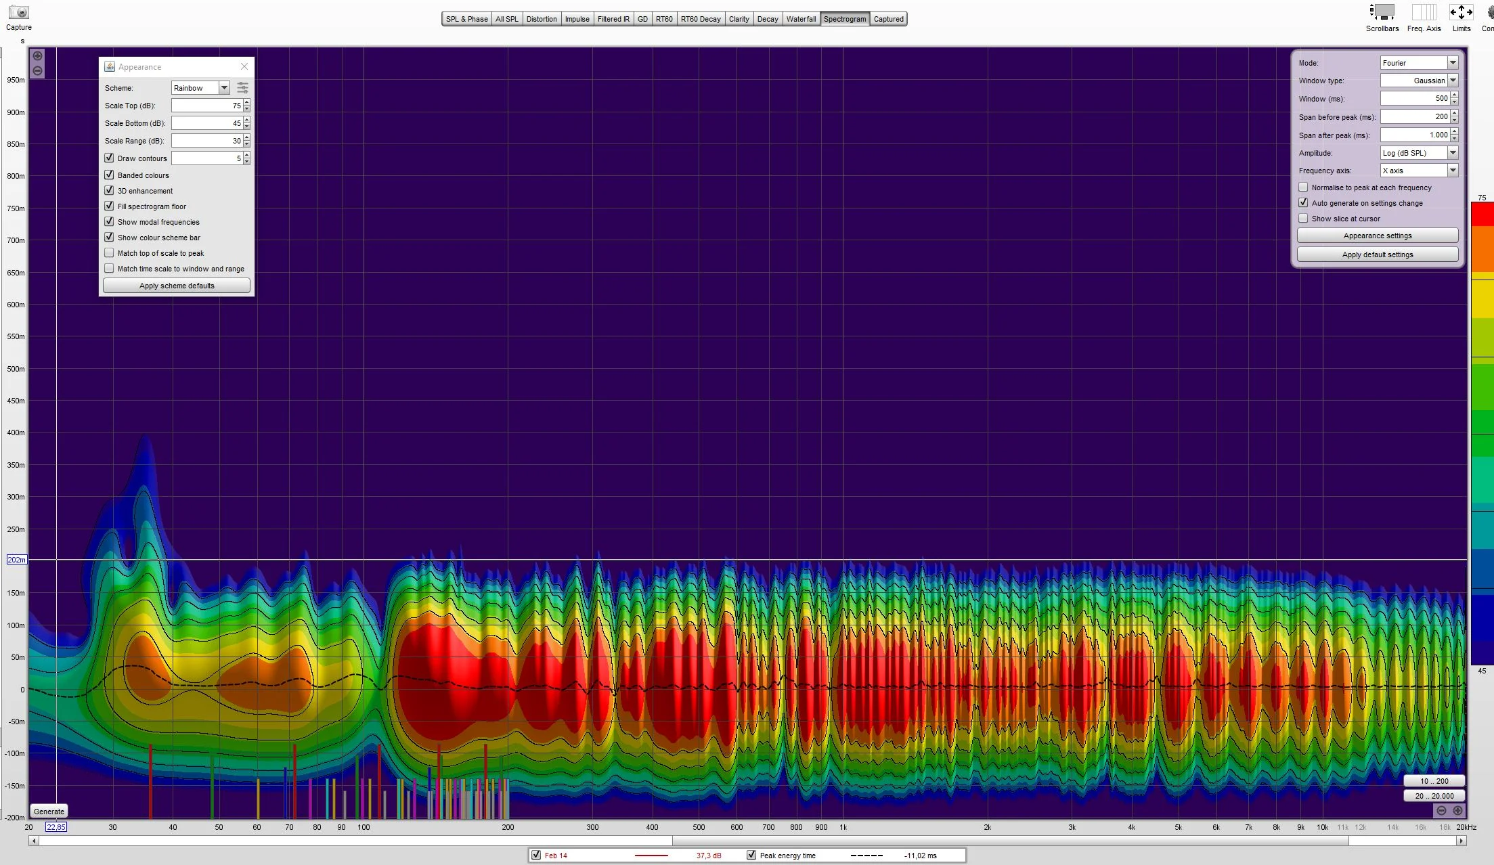Open the Scheme Rainbow dropdown
This screenshot has width=1494, height=865.
tap(224, 88)
